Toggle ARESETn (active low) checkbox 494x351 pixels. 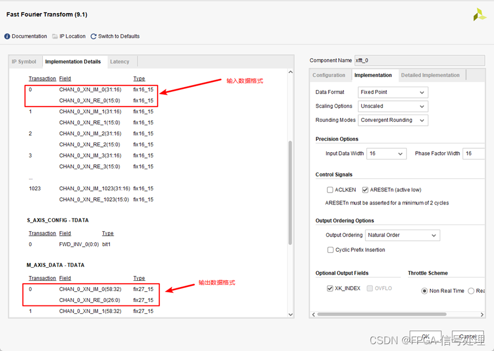coord(365,190)
